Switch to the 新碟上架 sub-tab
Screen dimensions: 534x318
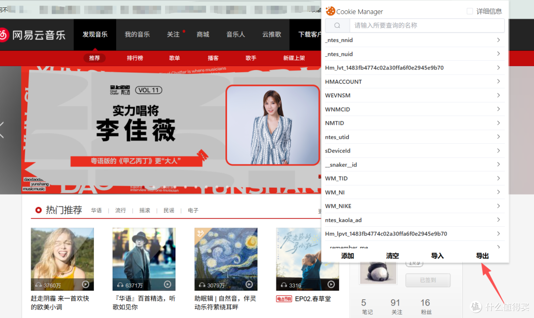294,58
